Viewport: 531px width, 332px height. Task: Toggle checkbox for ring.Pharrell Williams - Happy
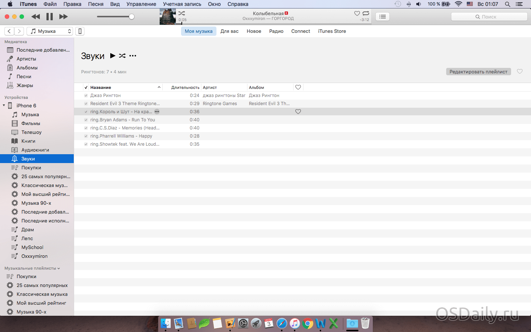tap(86, 136)
